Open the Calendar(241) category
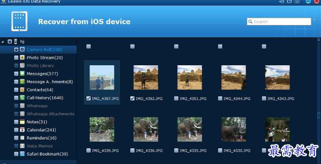Screen dimensions: 321x164 (x=41, y=130)
